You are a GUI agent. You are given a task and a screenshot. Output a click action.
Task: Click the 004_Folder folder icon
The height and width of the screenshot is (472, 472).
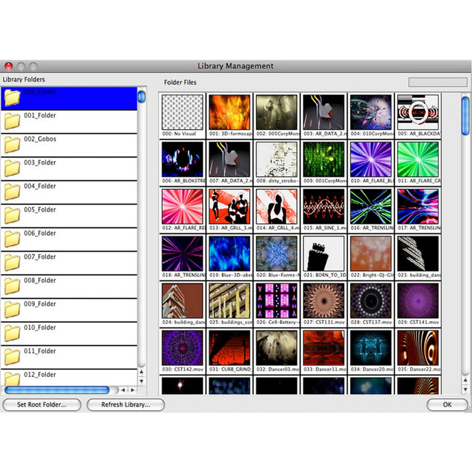coord(12,191)
